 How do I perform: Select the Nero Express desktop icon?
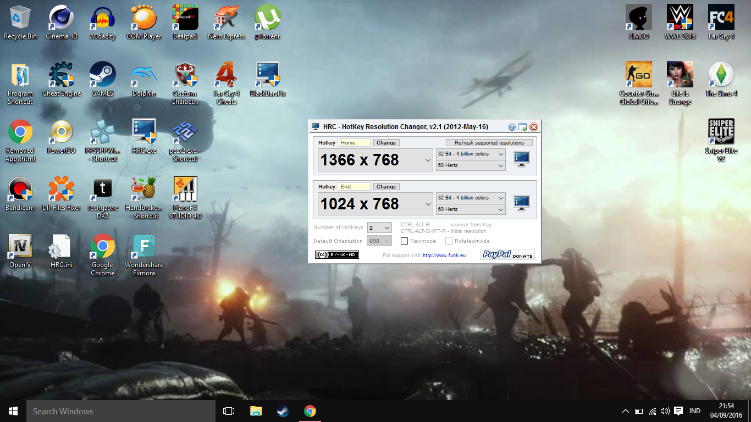(226, 23)
